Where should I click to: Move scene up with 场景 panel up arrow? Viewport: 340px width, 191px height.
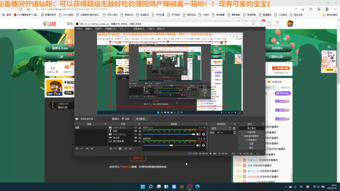pos(87,149)
